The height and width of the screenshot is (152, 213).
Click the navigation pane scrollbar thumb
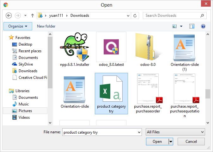pyautogui.click(x=50, y=62)
